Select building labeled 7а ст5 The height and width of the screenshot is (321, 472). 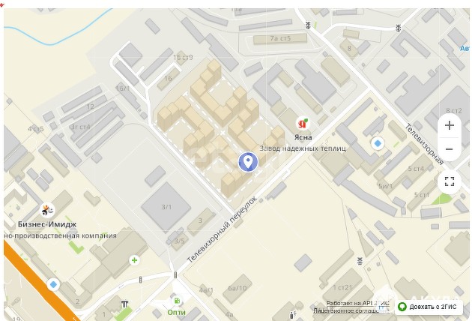[x=280, y=38]
